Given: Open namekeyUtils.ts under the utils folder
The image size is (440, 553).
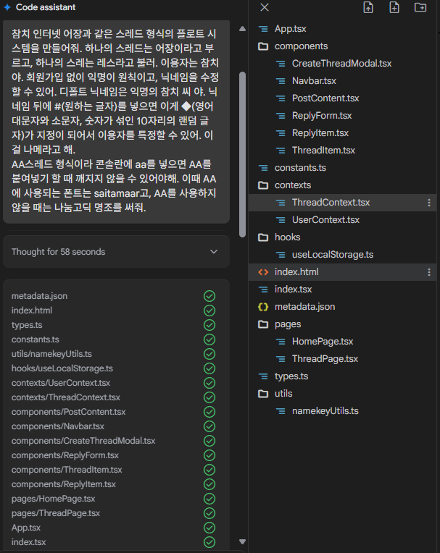Looking at the screenshot, I should [325, 411].
